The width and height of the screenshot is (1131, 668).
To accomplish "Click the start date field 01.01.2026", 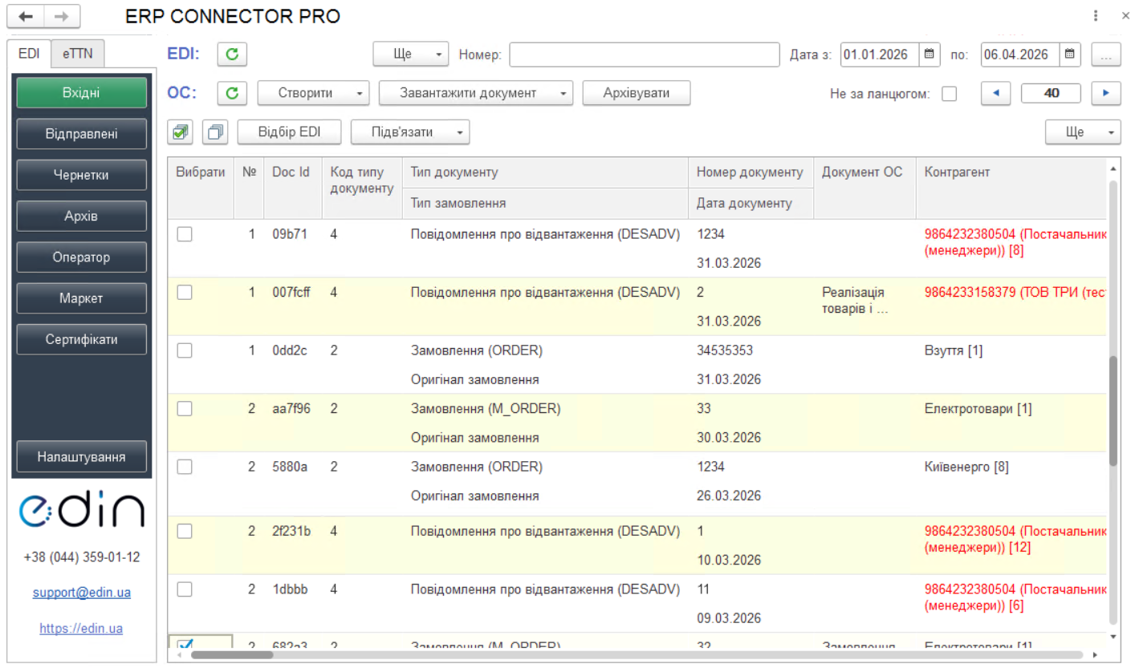I will point(880,55).
